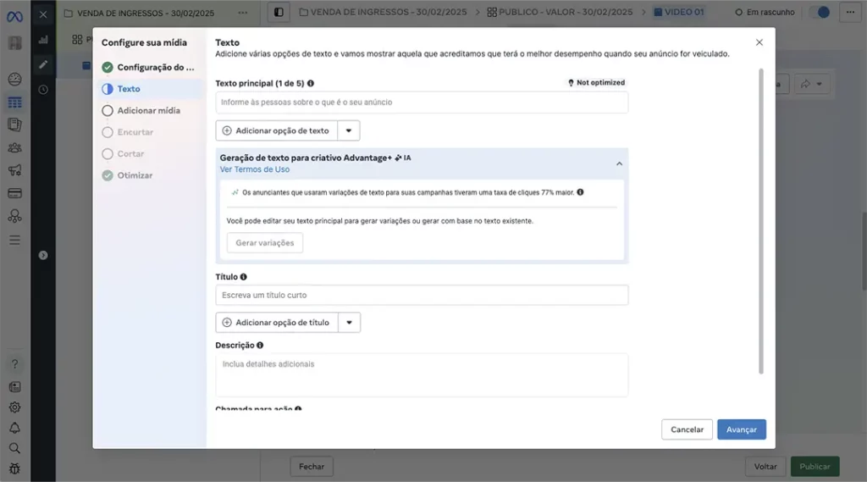Open the pencil edit icon in side panel
This screenshot has width=867, height=482.
(43, 64)
